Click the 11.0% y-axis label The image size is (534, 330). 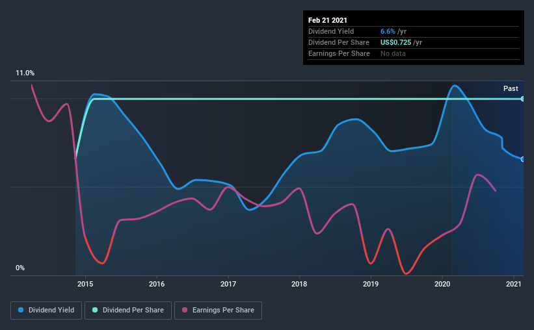coord(25,73)
